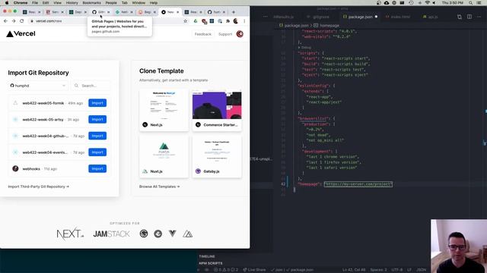The height and width of the screenshot is (273, 487).
Task: Import the web422-week04-github repository
Action: [x=97, y=136]
